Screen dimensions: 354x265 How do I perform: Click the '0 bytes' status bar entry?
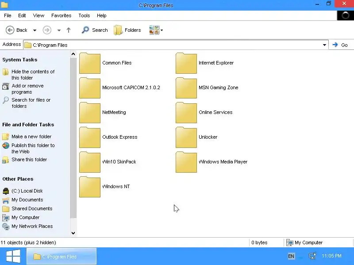[259, 242]
